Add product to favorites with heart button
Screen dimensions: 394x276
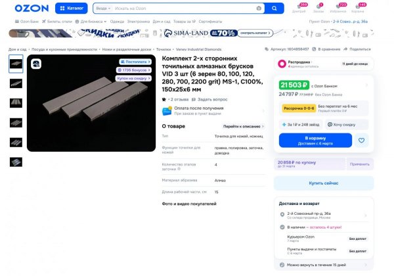coord(361,141)
